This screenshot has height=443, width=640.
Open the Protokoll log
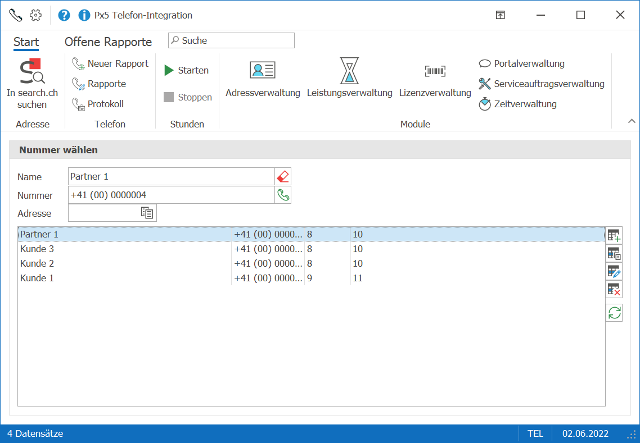click(x=98, y=104)
